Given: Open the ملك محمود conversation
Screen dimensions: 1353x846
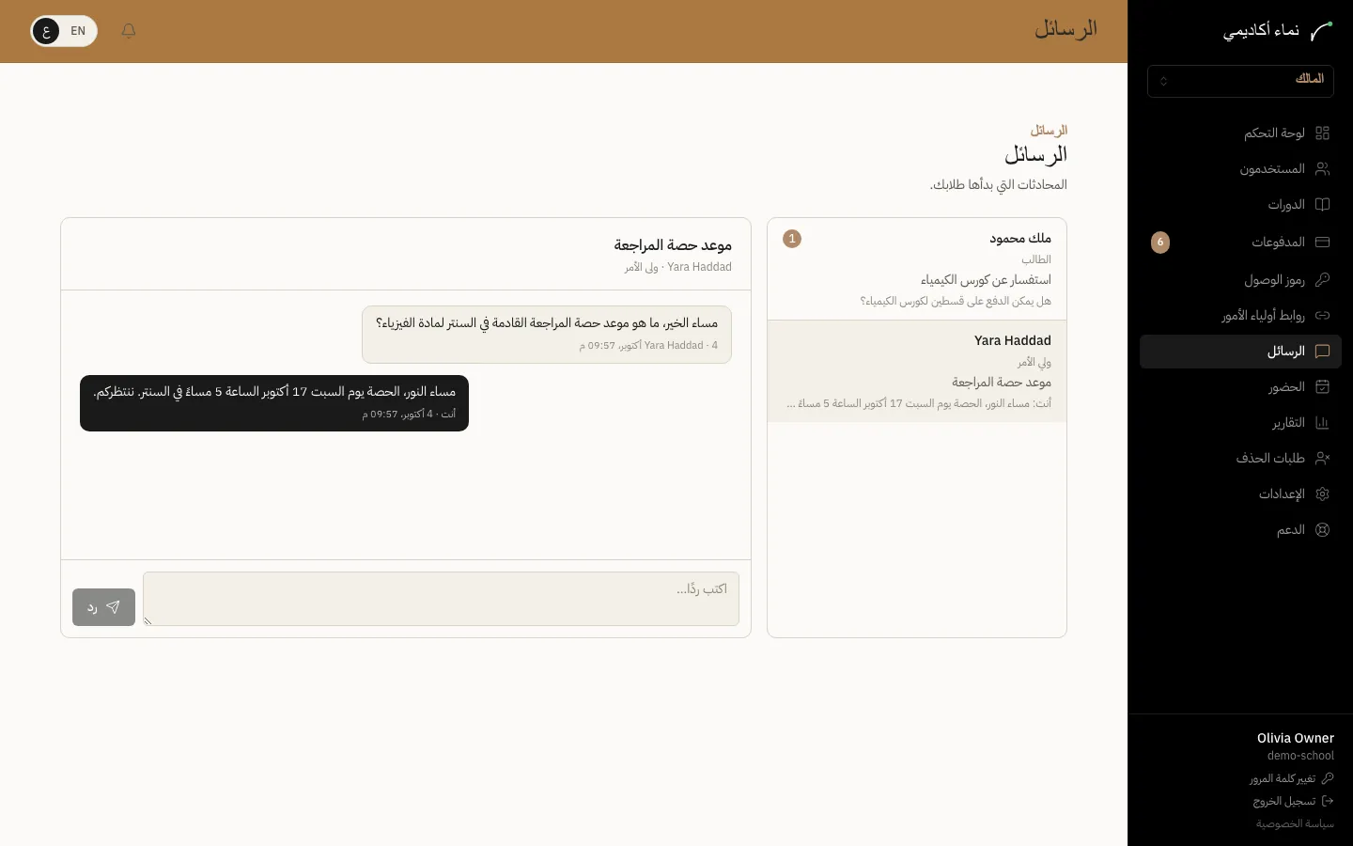Looking at the screenshot, I should click(x=917, y=270).
